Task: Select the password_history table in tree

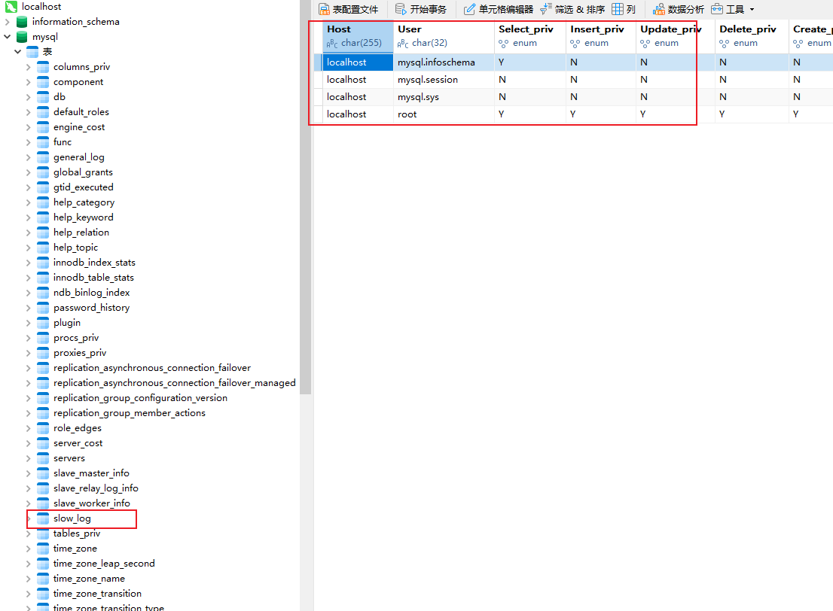Action: [x=91, y=308]
